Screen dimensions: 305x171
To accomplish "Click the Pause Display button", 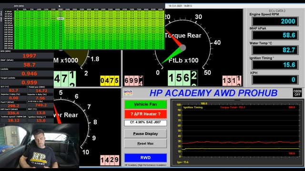I will pos(145,134).
